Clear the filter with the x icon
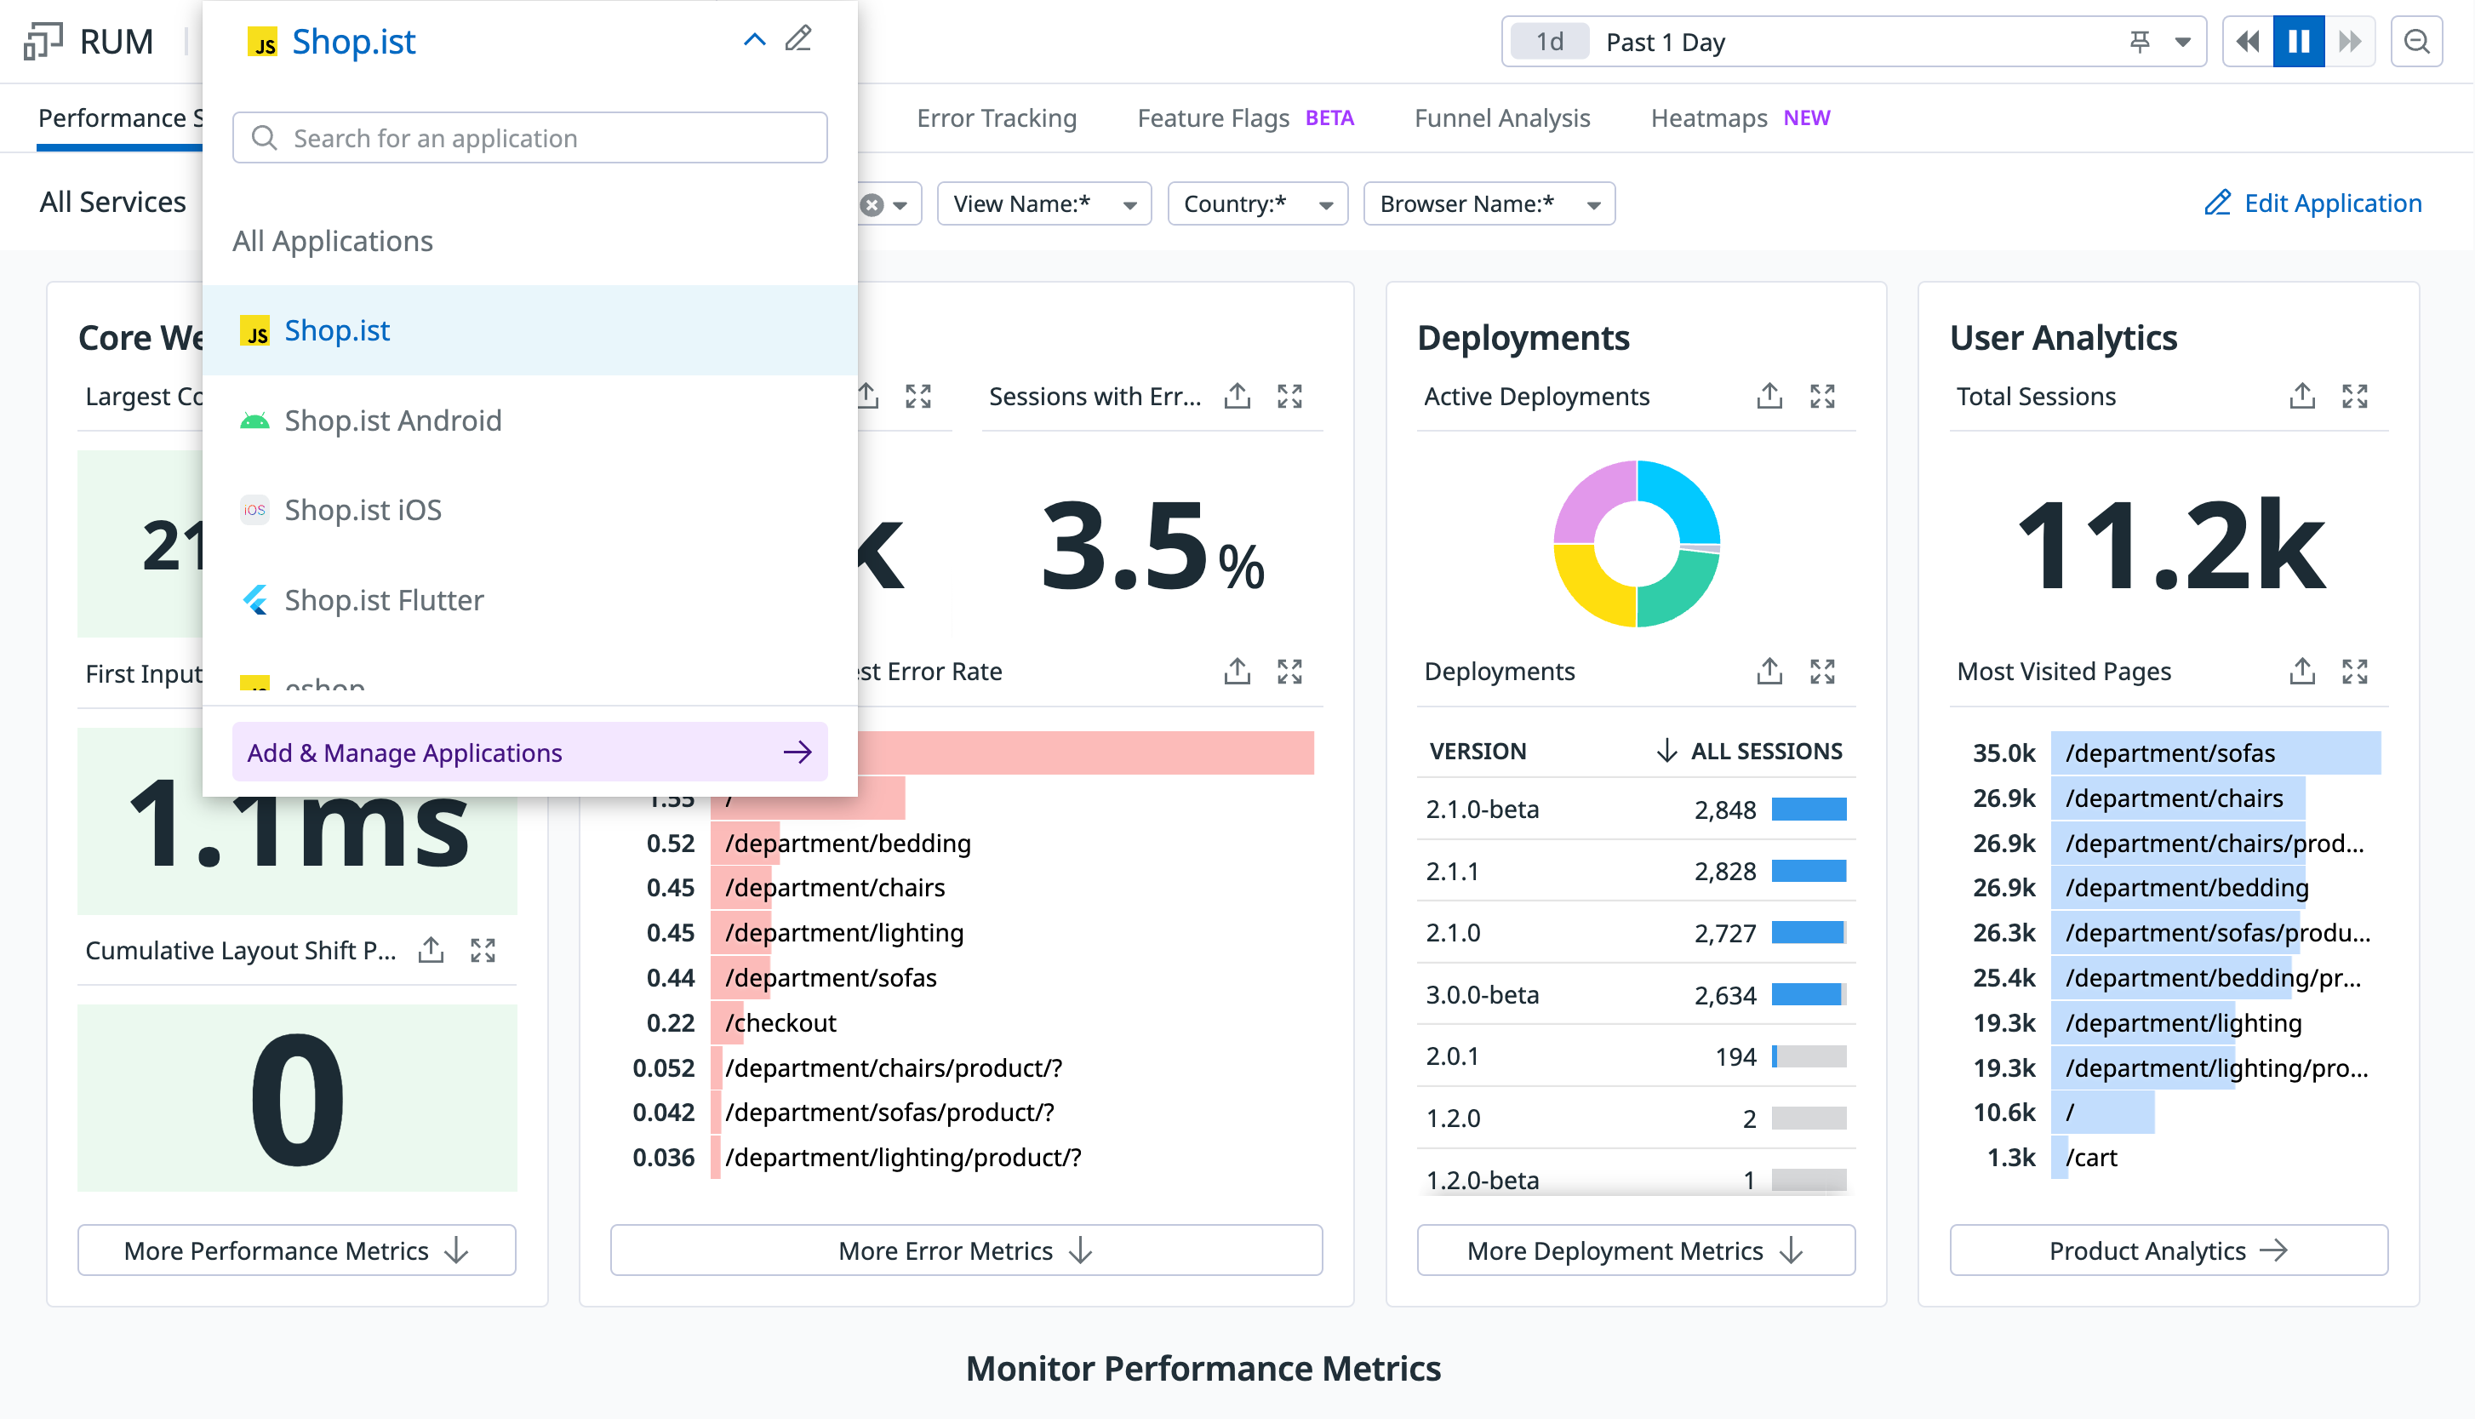Image resolution: width=2475 pixels, height=1419 pixels. (x=872, y=204)
